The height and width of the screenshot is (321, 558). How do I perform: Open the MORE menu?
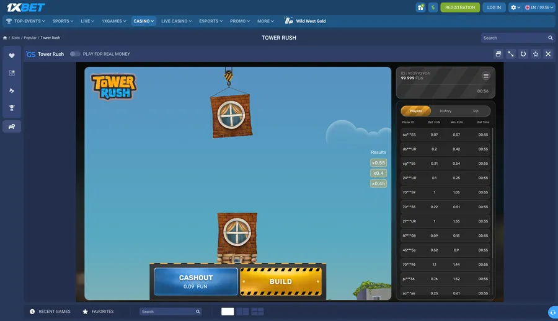[x=265, y=21]
